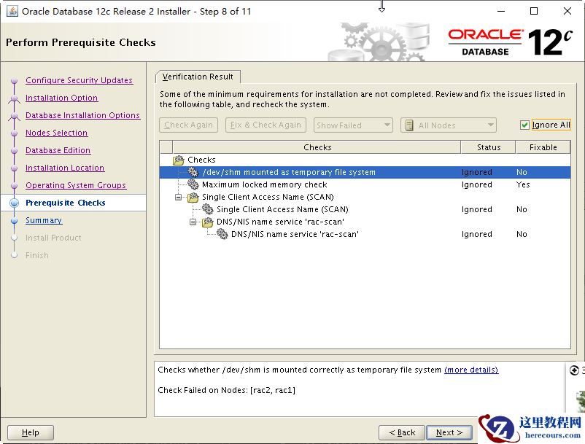Maximize the installer window

pyautogui.click(x=534, y=11)
